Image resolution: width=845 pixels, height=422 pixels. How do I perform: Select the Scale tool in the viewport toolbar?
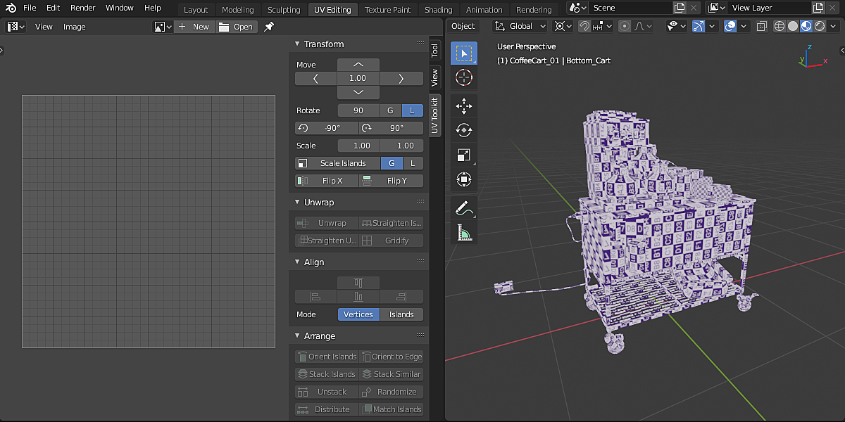[463, 155]
